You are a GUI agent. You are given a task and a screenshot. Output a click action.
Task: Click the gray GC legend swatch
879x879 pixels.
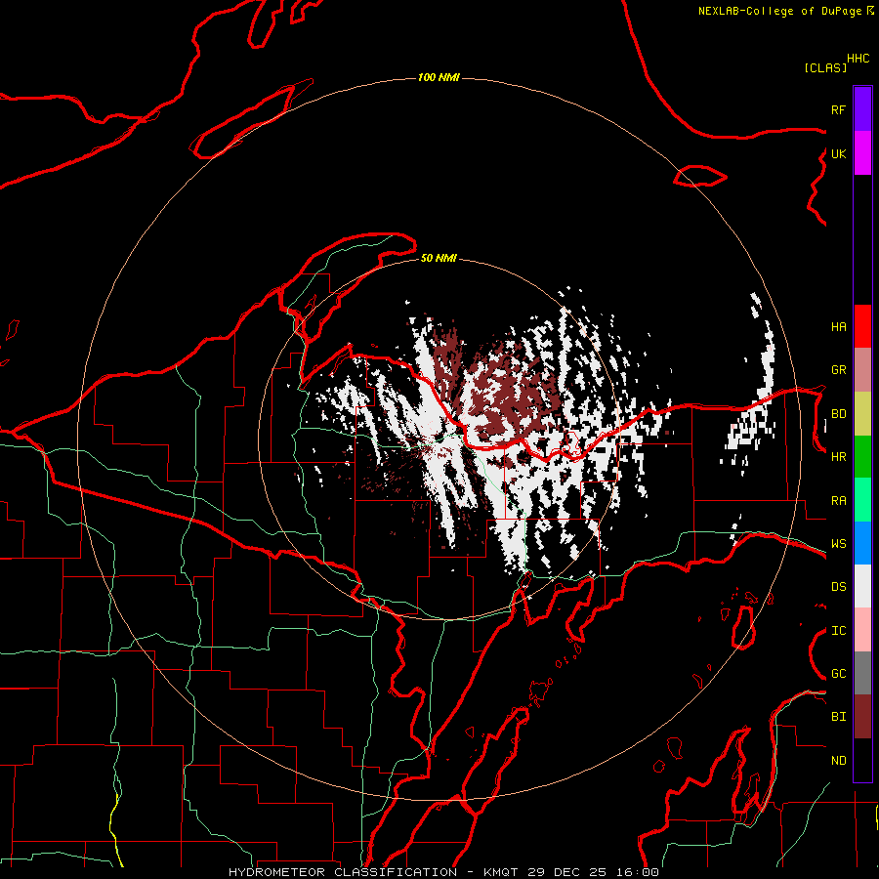(x=862, y=673)
